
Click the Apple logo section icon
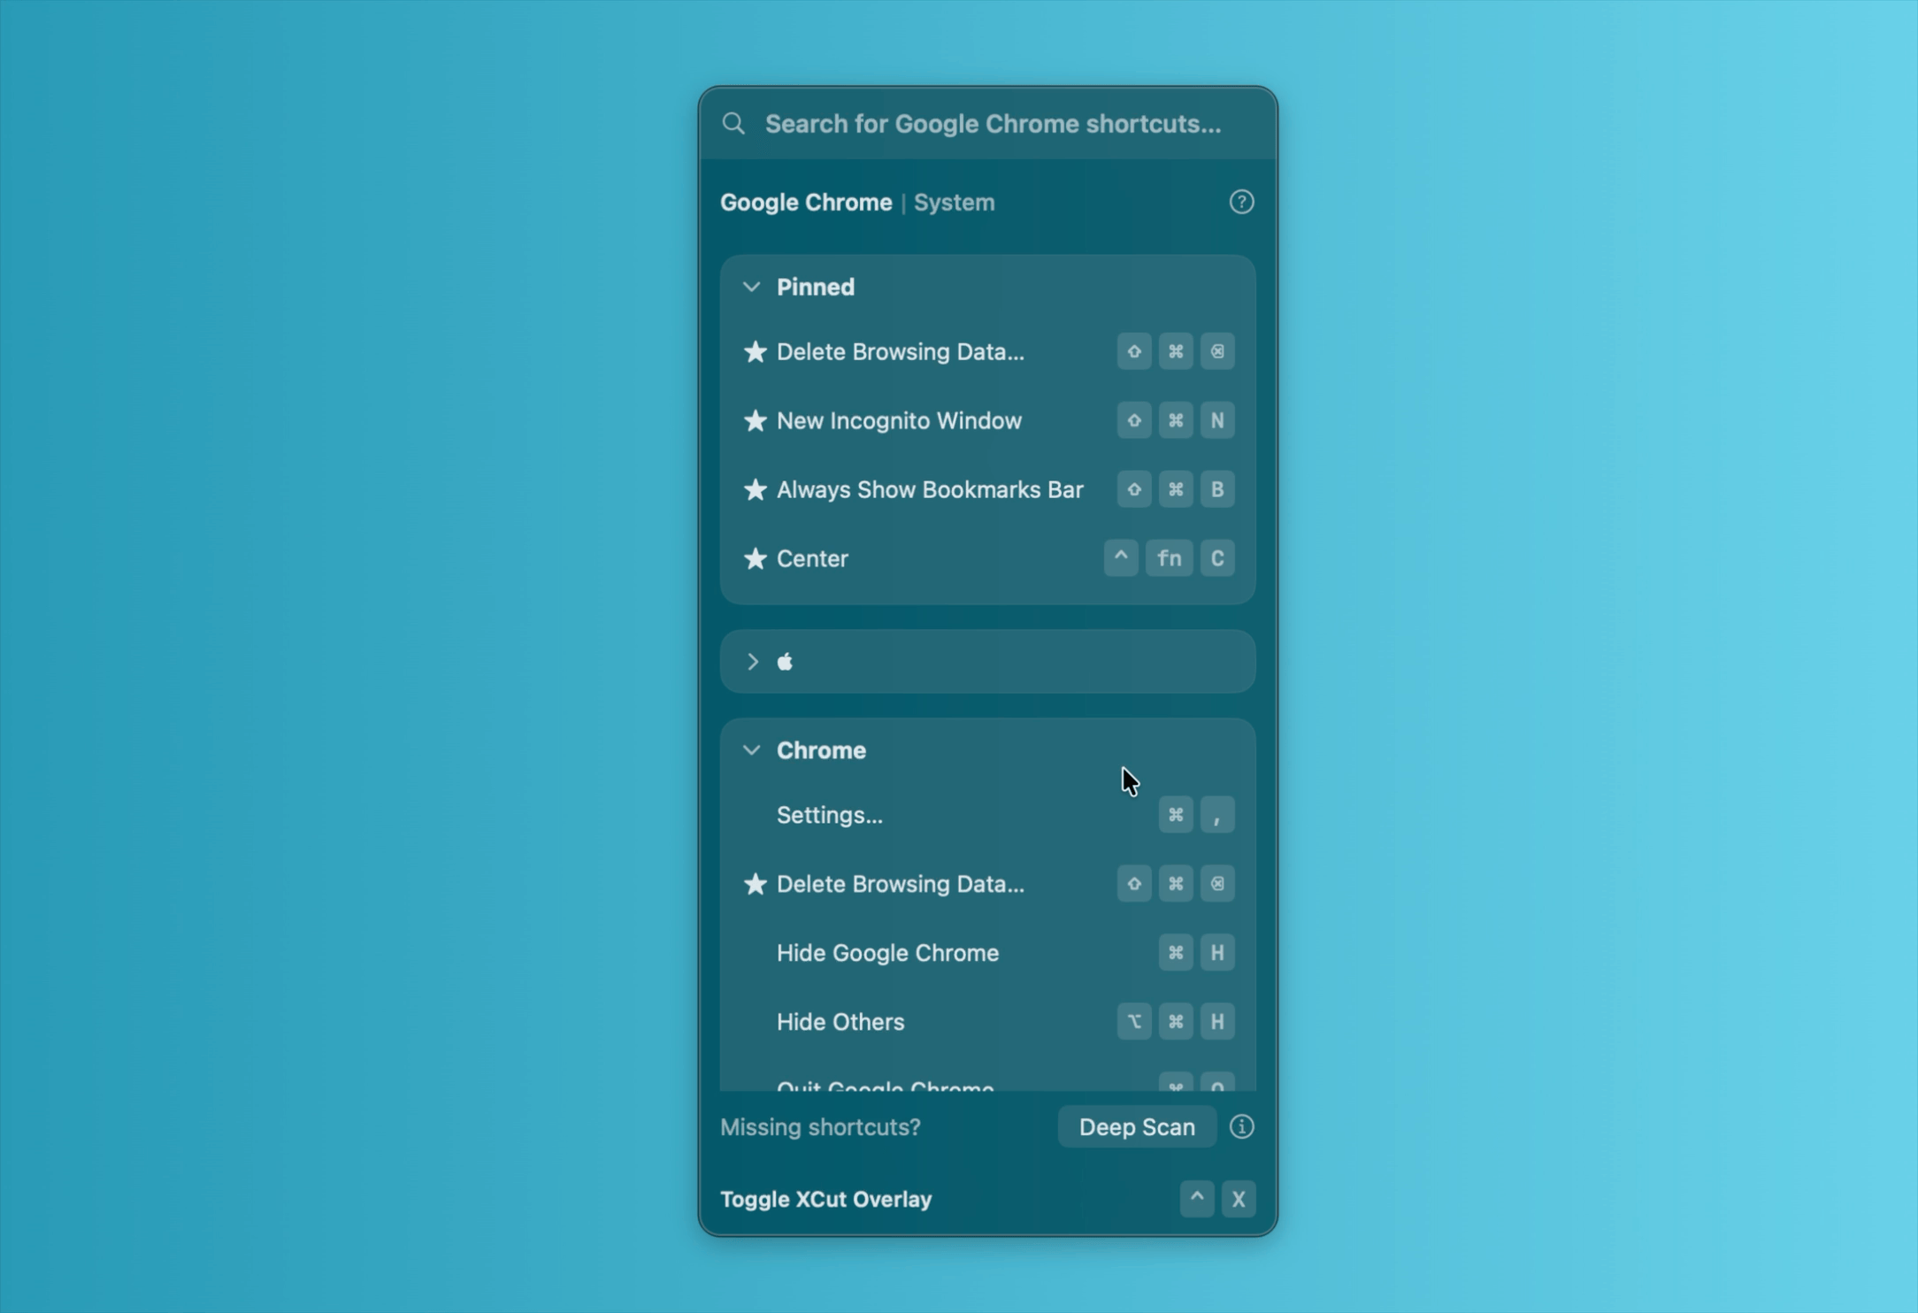tap(785, 662)
